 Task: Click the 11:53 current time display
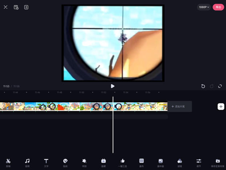(6, 86)
